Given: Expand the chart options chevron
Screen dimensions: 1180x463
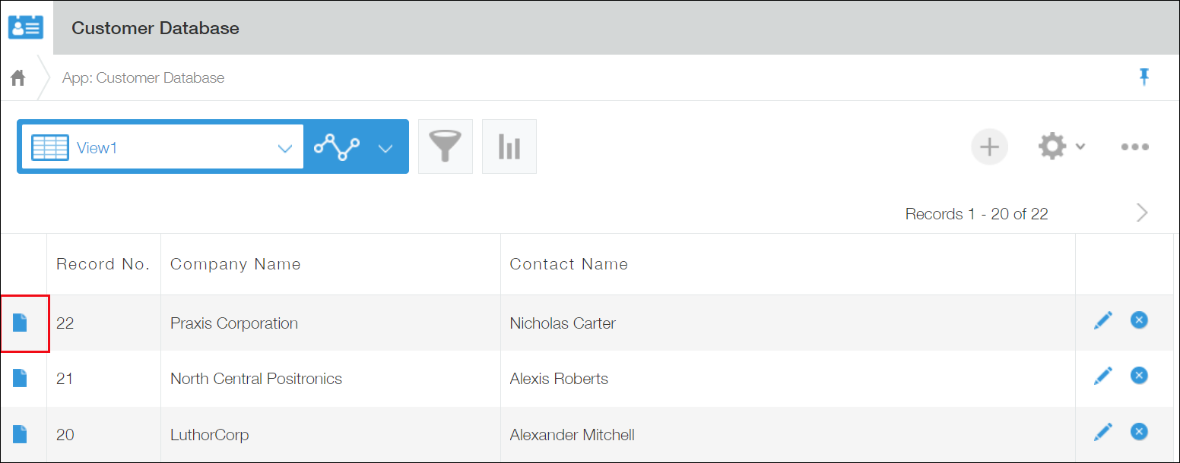Looking at the screenshot, I should [385, 147].
